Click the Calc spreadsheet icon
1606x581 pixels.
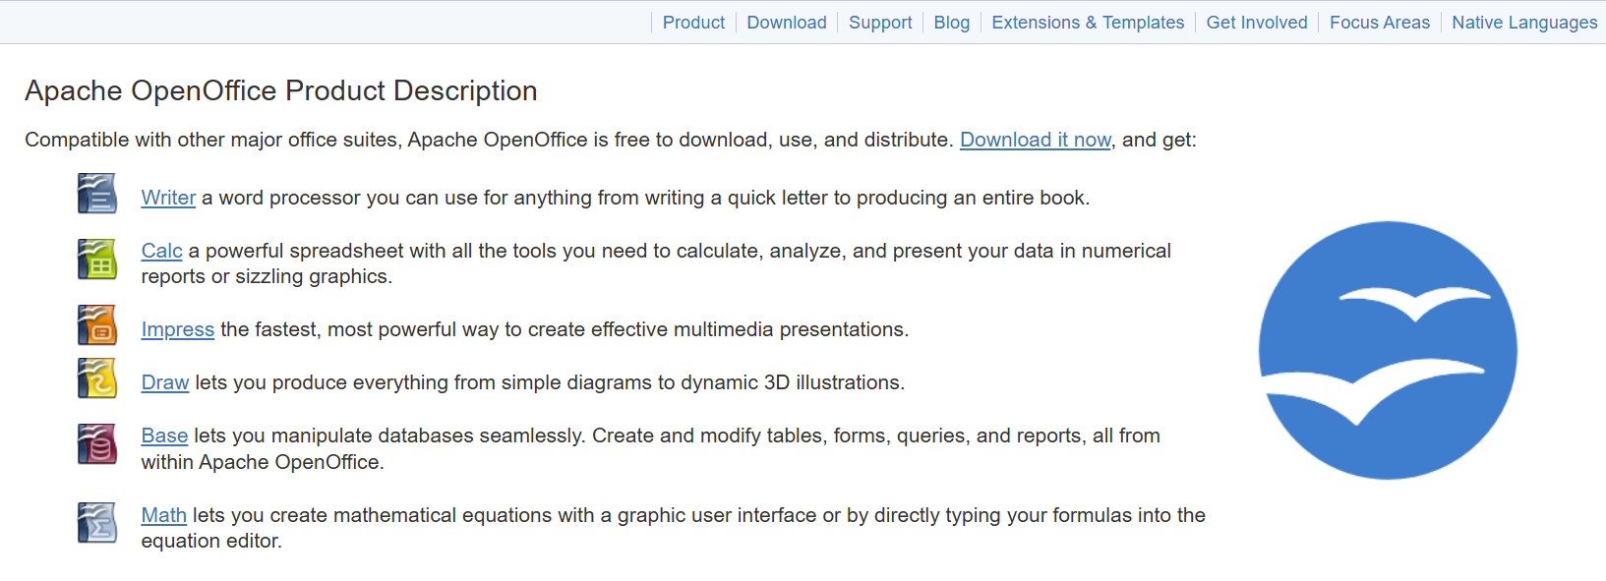[97, 259]
